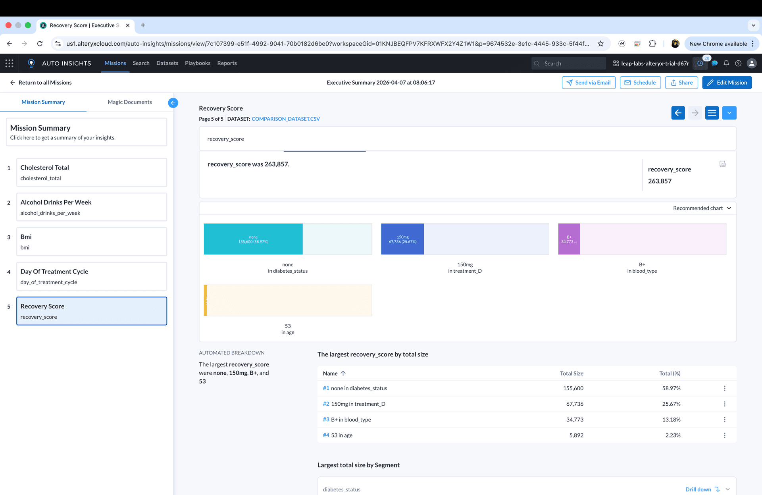Sort the Name column descending
Image resolution: width=762 pixels, height=495 pixels.
(344, 373)
